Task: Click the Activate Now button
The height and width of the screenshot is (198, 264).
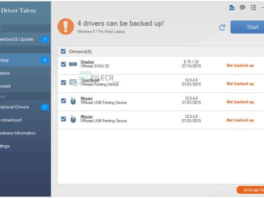Action: pyautogui.click(x=250, y=190)
